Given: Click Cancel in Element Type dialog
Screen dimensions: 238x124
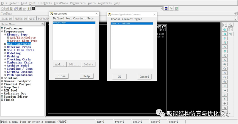Looking at the screenshot, I should [144, 77].
